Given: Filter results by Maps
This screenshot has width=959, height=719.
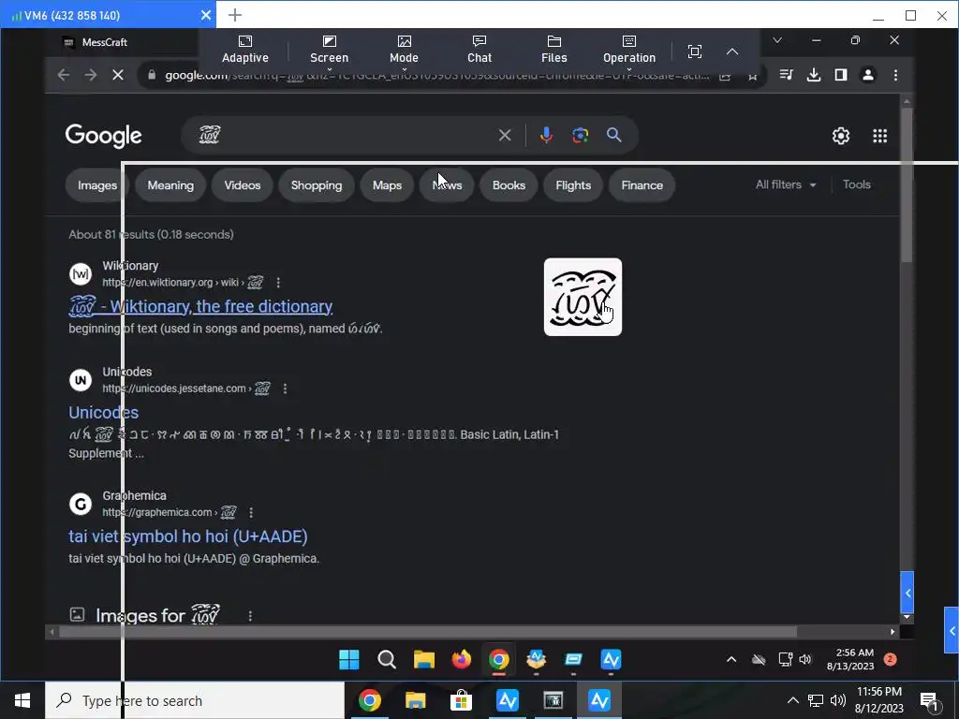Looking at the screenshot, I should pyautogui.click(x=387, y=185).
